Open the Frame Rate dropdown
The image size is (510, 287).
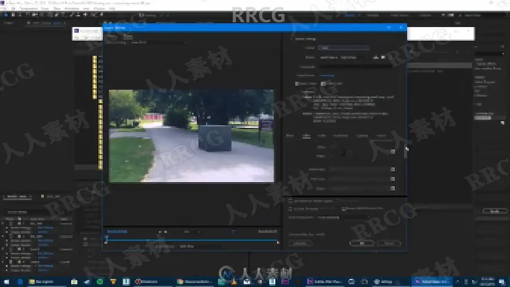(358, 170)
